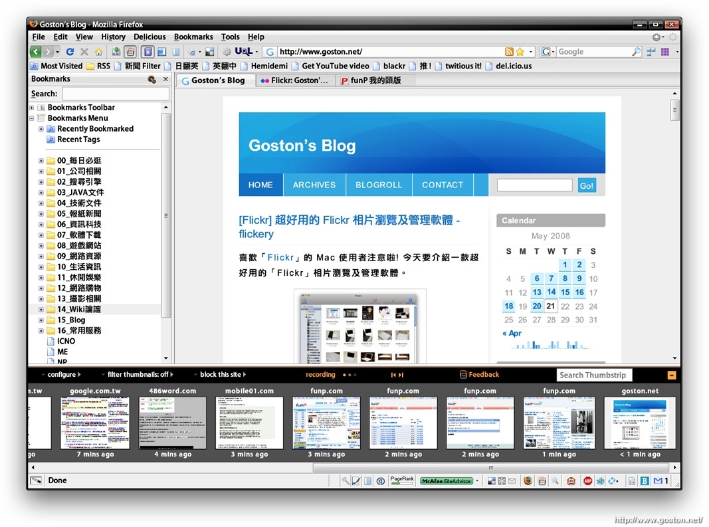
Task: Expand the Recently Bookmarked node
Action: click(41, 129)
